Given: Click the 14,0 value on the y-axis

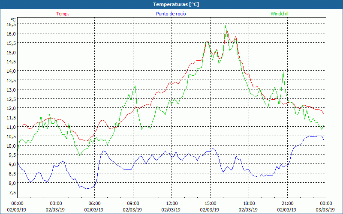Looking at the screenshot, I should click(x=11, y=71).
